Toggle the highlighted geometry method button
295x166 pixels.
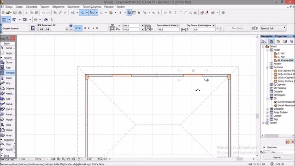(78, 28)
